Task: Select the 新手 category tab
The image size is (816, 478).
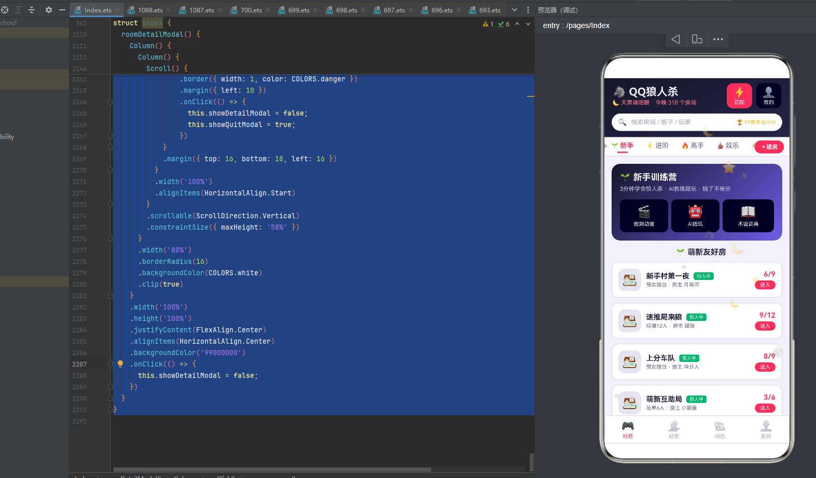Action: point(623,146)
